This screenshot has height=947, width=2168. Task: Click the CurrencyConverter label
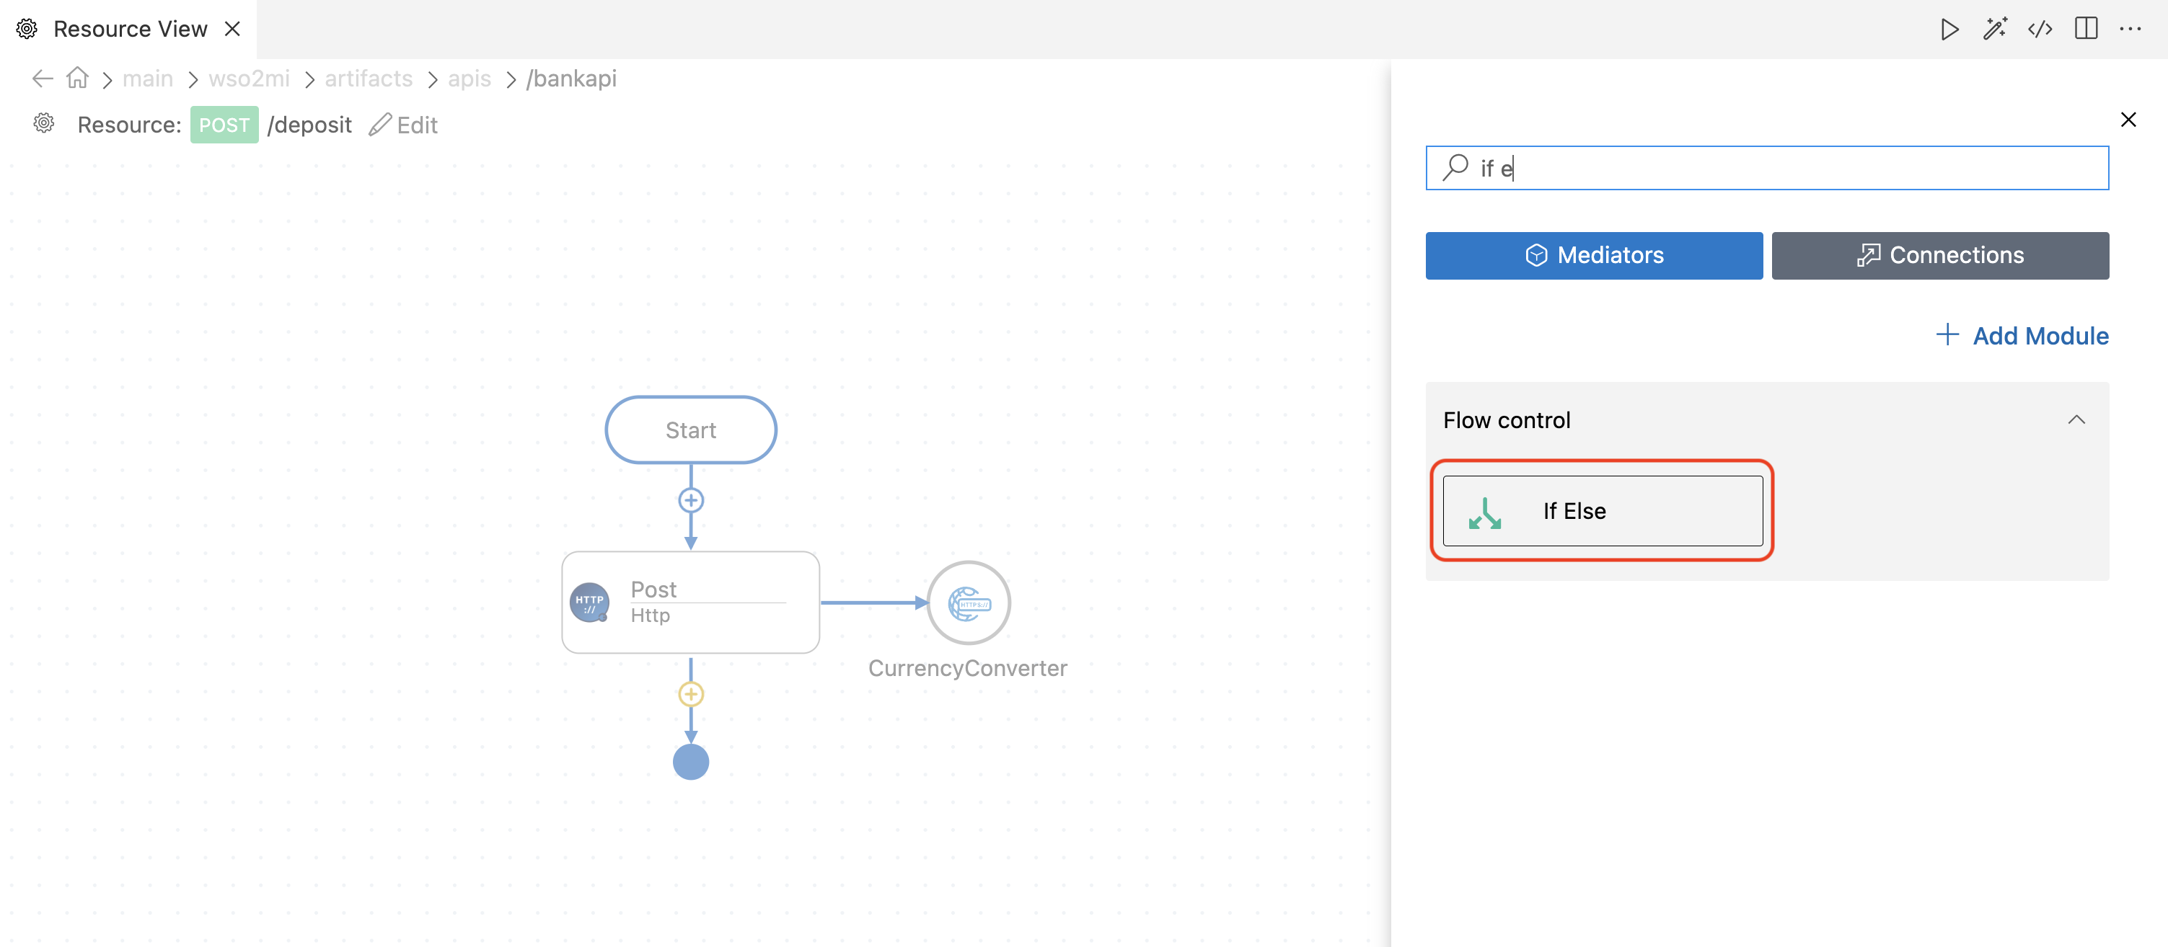pos(967,668)
